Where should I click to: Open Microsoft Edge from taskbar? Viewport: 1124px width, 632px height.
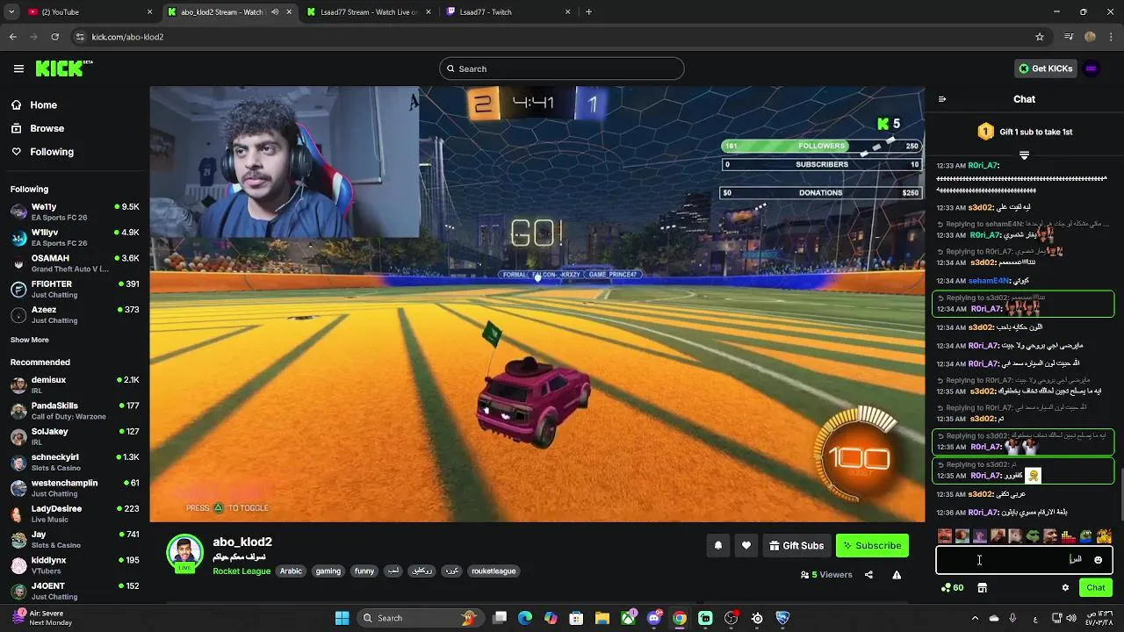[525, 618]
